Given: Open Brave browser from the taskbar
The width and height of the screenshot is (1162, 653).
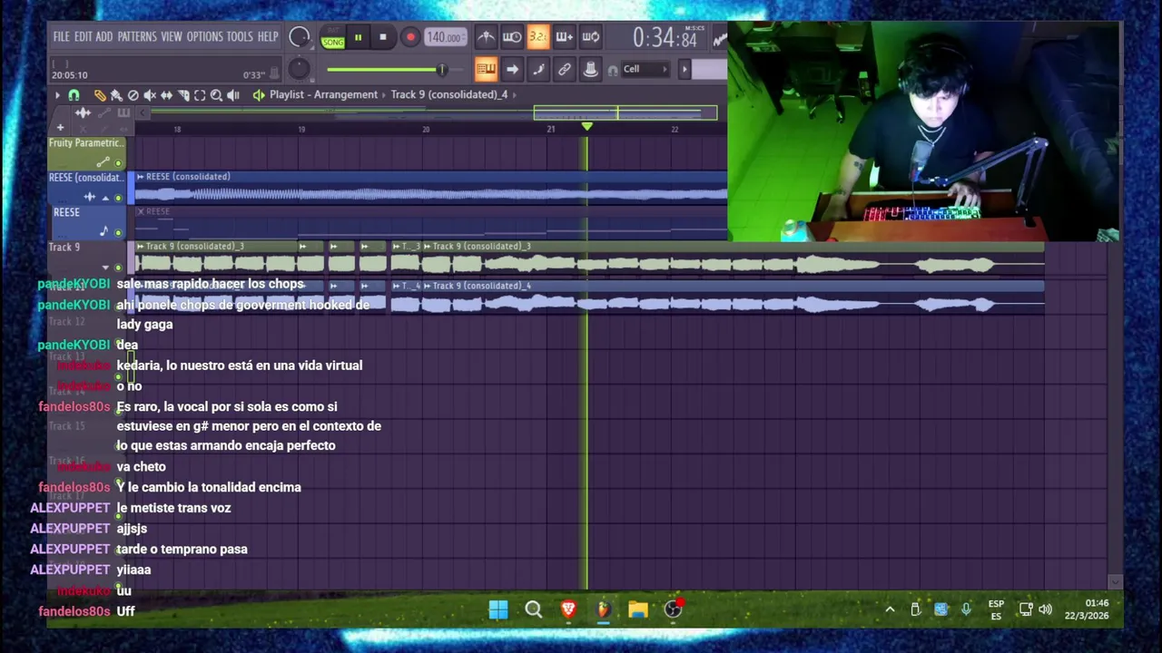Looking at the screenshot, I should (x=568, y=609).
